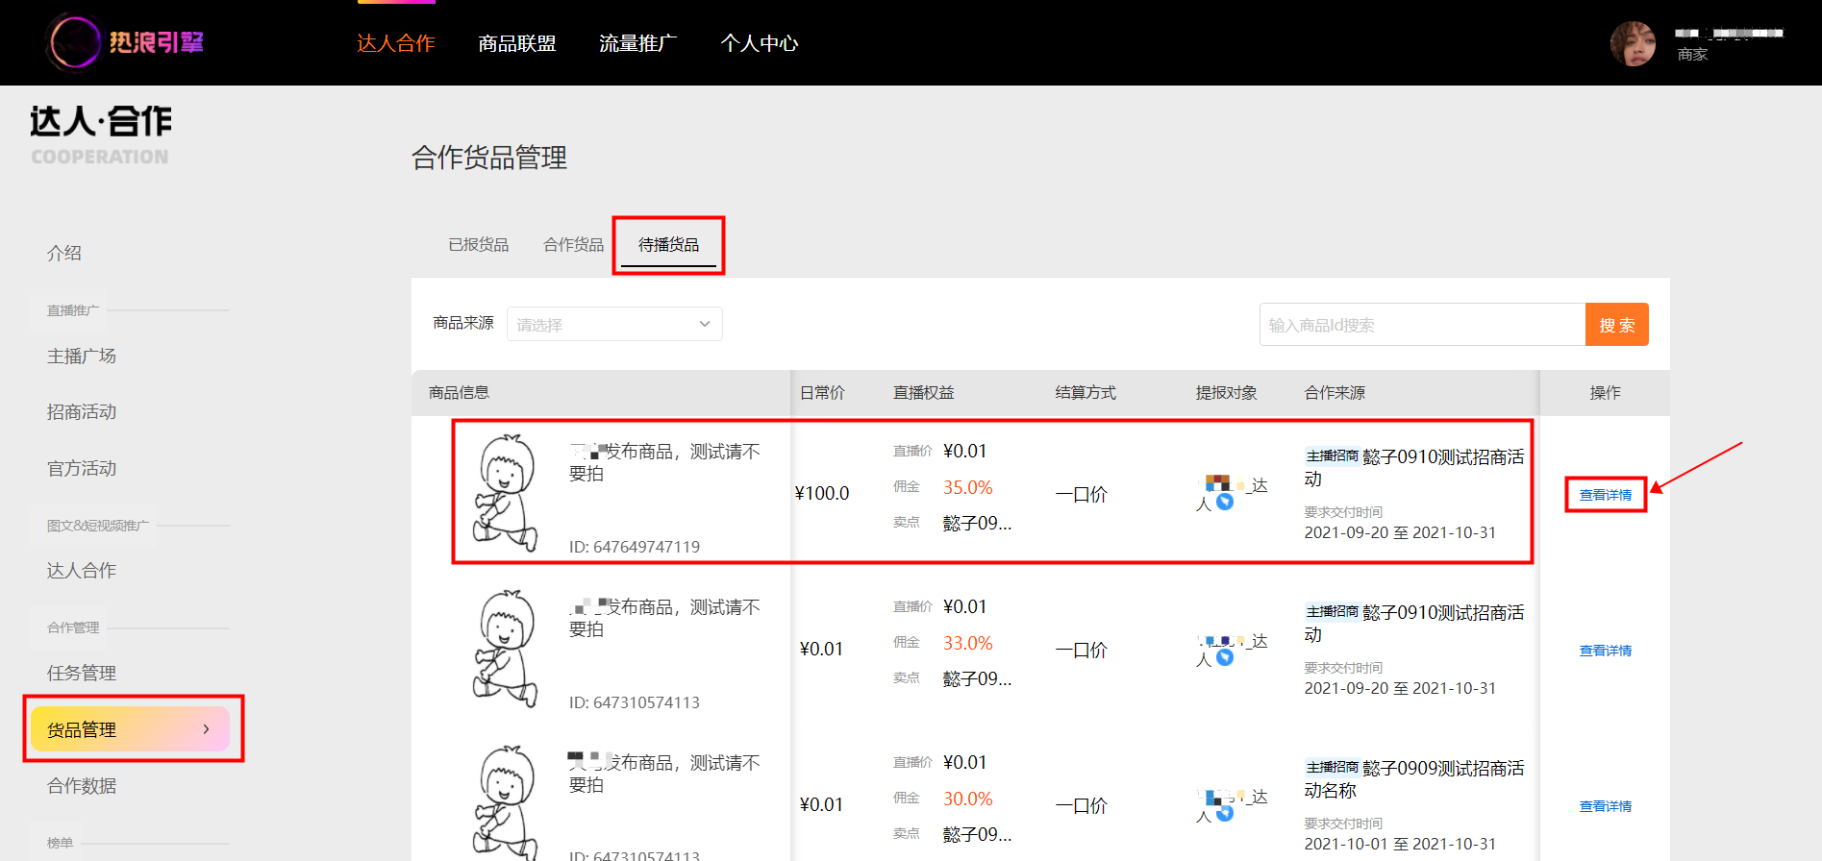This screenshot has height=861, width=1822.
Task: Open 达人合作 top navigation item
Action: coord(396,43)
